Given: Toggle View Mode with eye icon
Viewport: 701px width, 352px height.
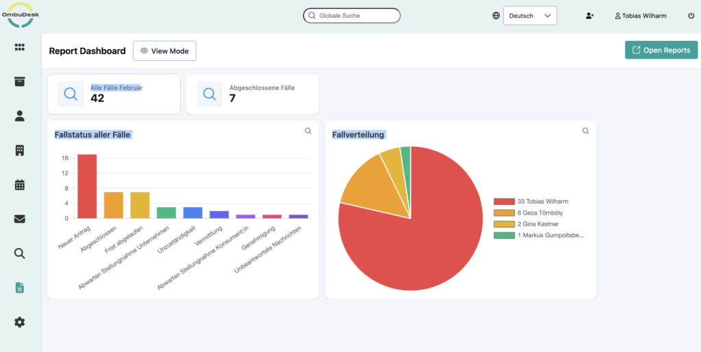Looking at the screenshot, I should pos(164,51).
